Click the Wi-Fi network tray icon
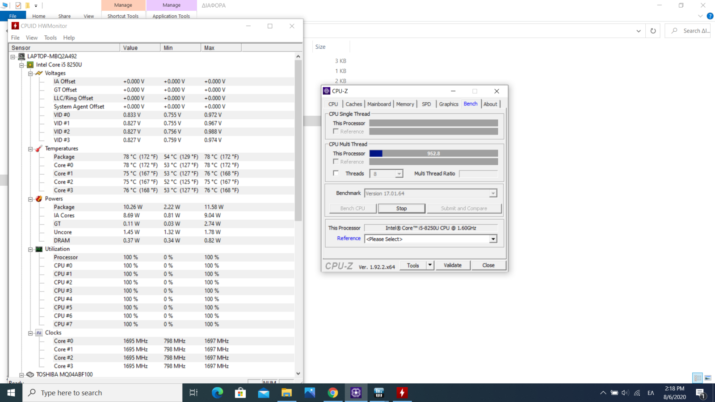This screenshot has width=715, height=402. pyautogui.click(x=637, y=393)
